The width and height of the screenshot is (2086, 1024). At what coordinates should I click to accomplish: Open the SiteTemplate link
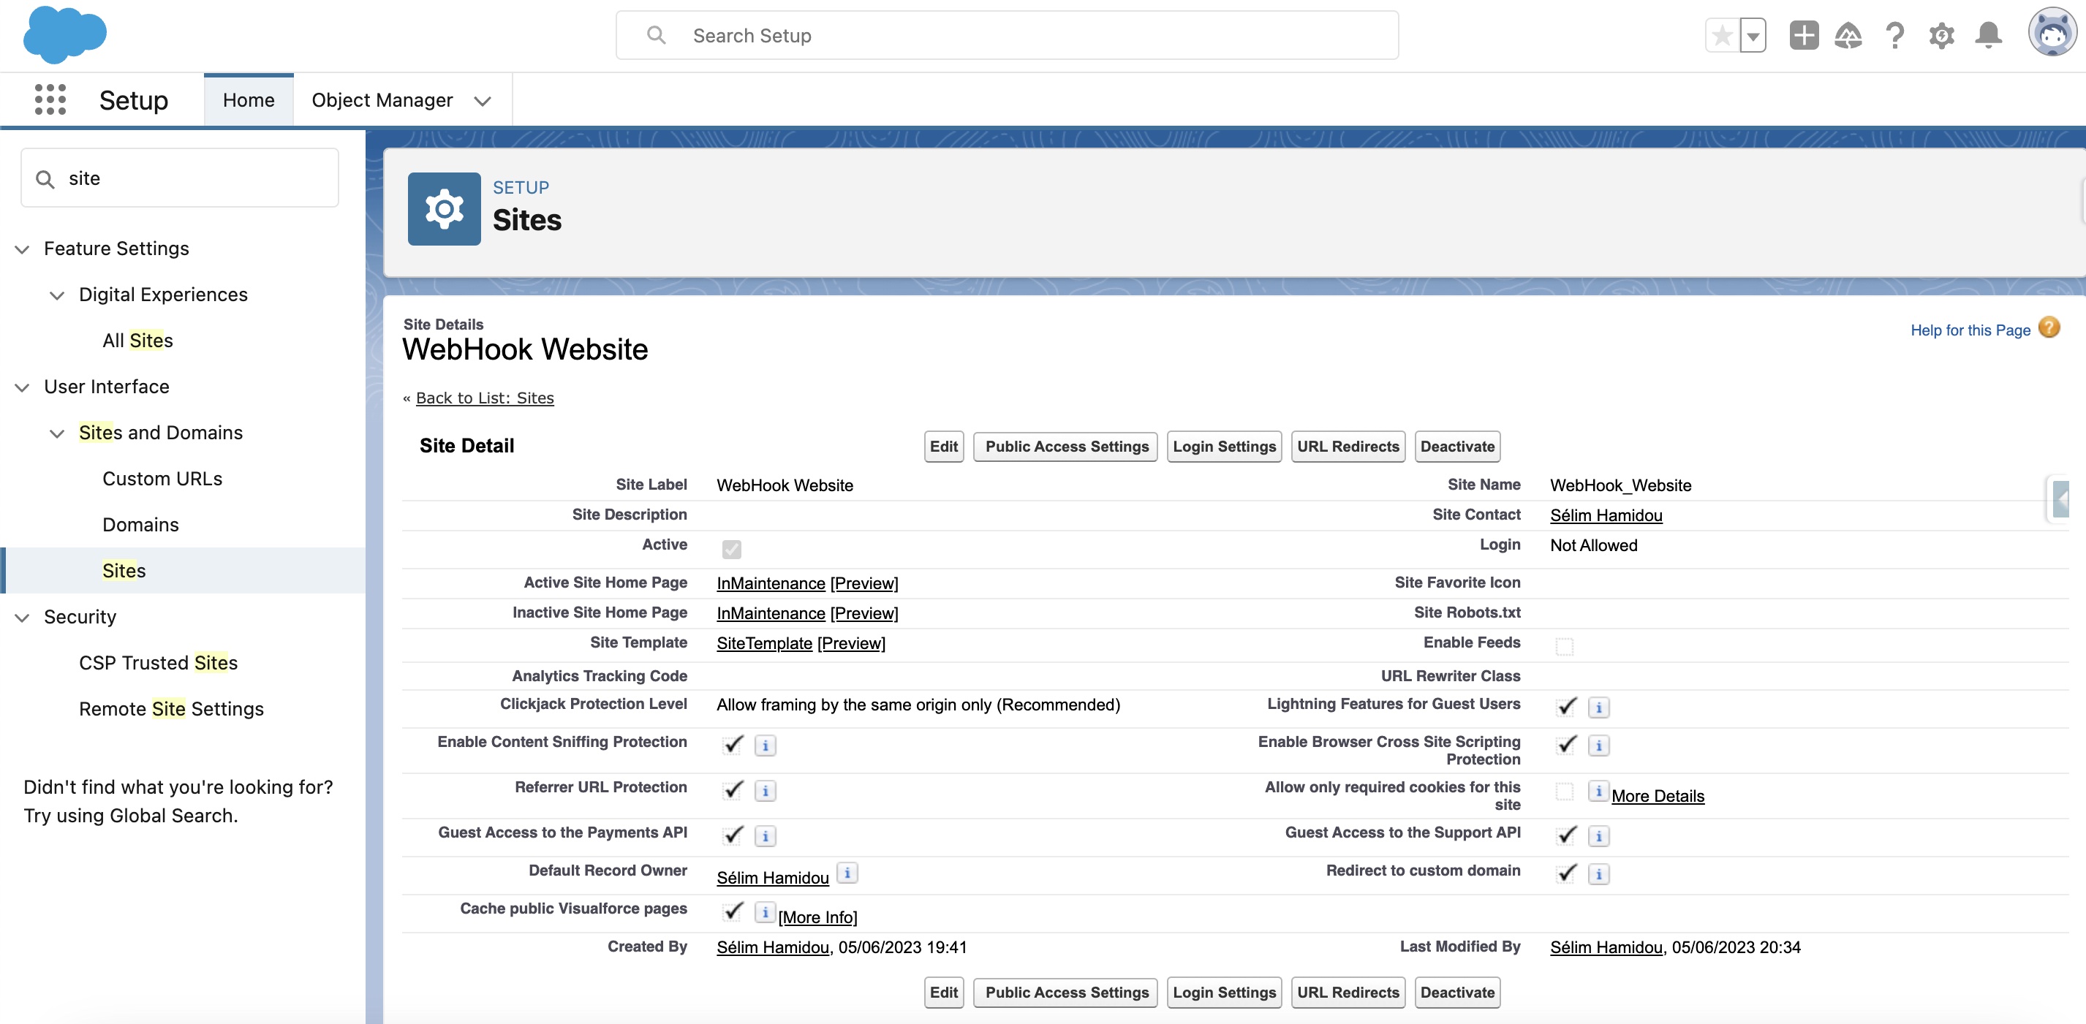[x=763, y=643]
